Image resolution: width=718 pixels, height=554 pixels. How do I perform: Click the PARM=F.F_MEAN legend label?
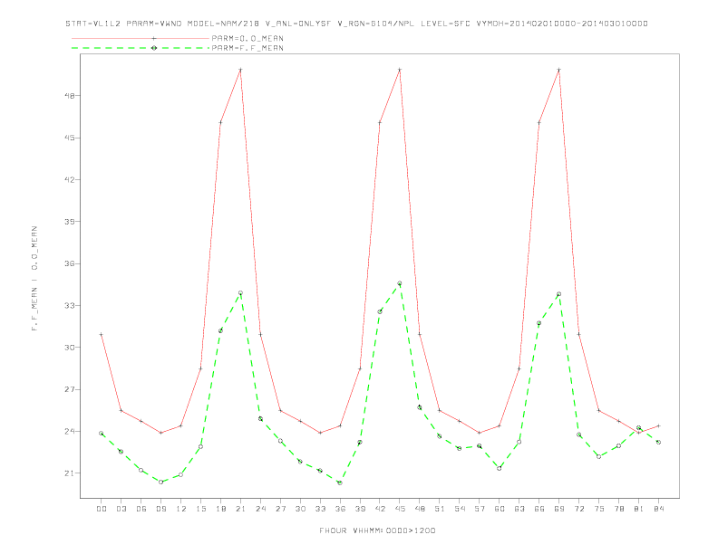pyautogui.click(x=247, y=48)
